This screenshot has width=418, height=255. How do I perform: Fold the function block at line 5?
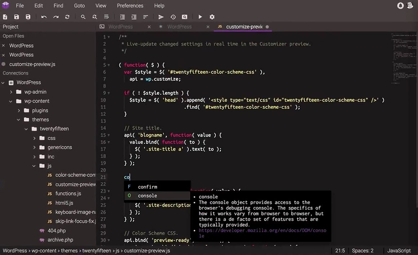[x=109, y=65]
